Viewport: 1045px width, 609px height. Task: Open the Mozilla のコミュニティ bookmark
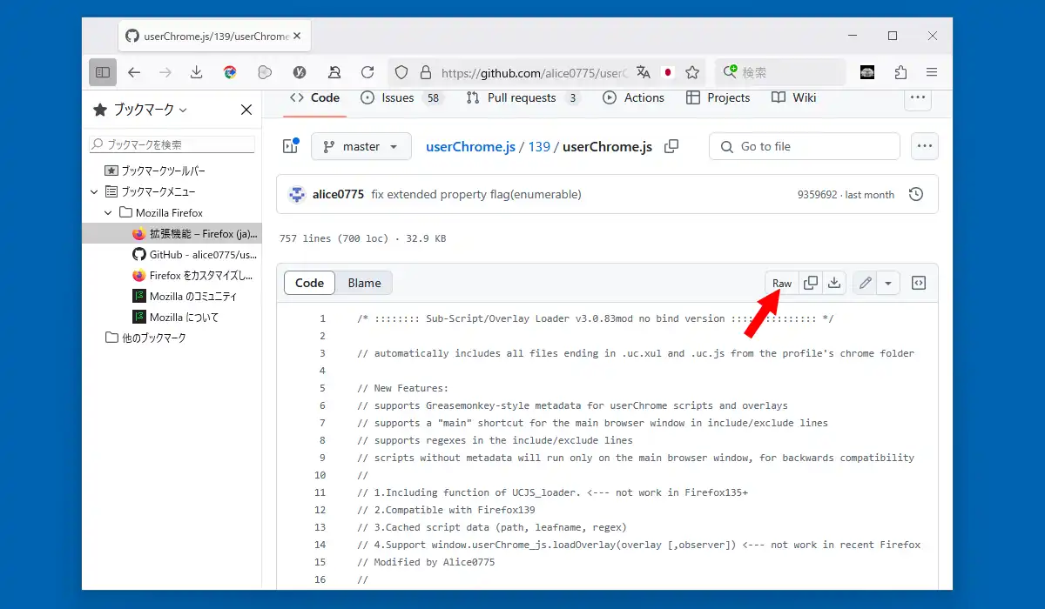coord(184,296)
